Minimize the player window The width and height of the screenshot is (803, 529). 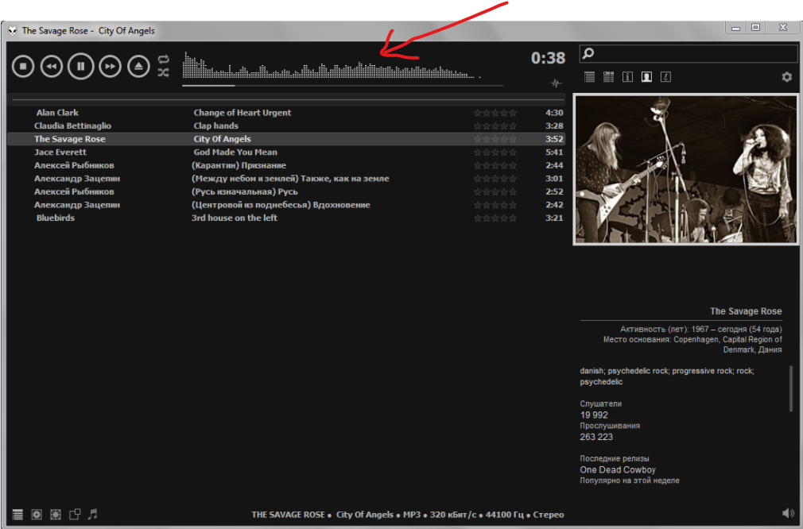click(x=736, y=28)
